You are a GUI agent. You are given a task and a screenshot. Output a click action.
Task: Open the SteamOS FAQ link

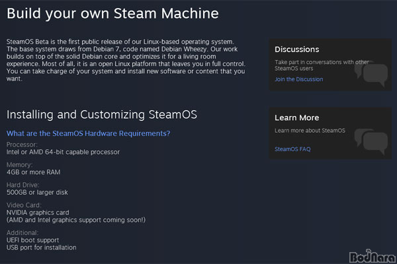coord(292,149)
